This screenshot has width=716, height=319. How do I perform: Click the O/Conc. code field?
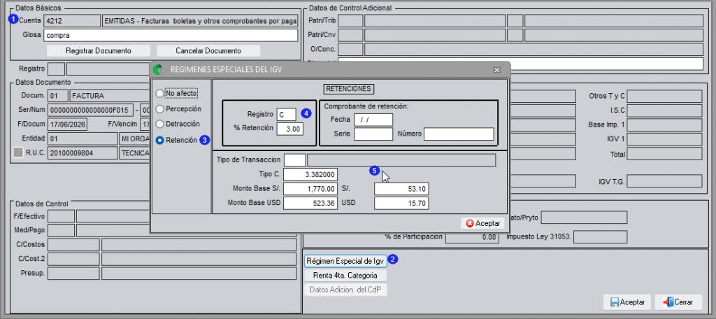tap(350, 50)
